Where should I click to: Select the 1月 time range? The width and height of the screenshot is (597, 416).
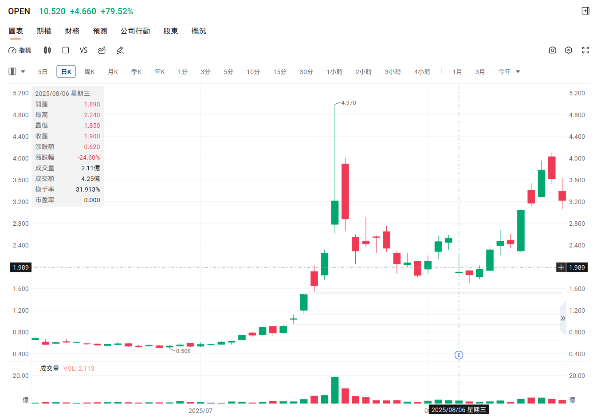(457, 72)
